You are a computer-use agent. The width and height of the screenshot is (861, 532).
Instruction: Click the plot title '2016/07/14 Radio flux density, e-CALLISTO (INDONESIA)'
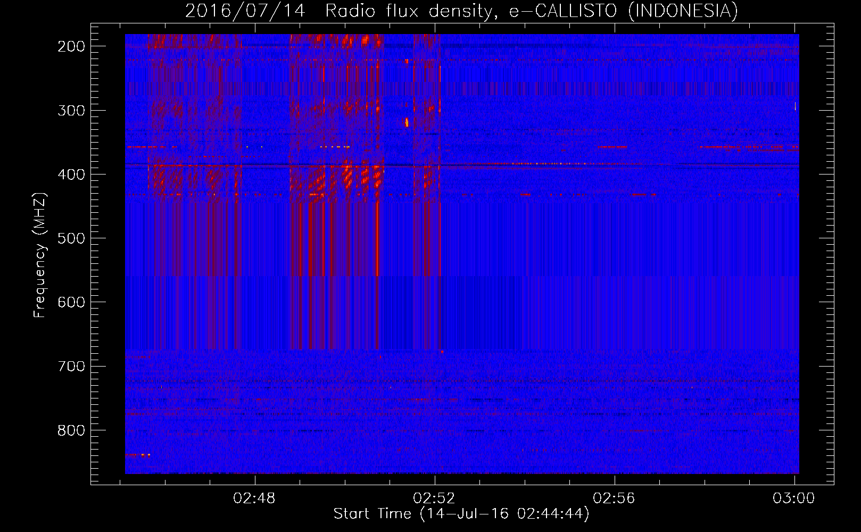tap(461, 11)
